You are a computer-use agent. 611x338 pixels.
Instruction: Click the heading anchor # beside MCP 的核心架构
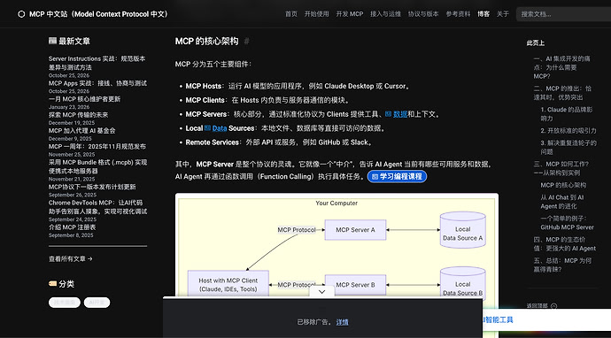(x=246, y=42)
